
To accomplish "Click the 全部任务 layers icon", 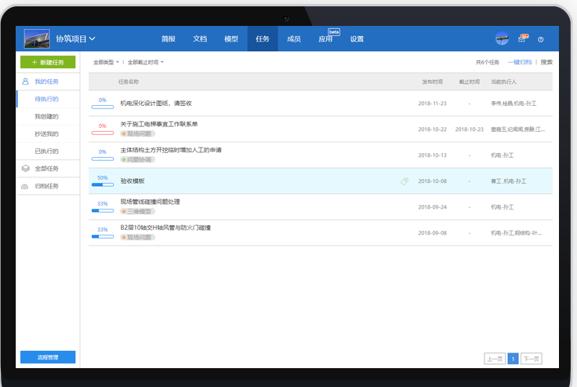I will coord(25,169).
